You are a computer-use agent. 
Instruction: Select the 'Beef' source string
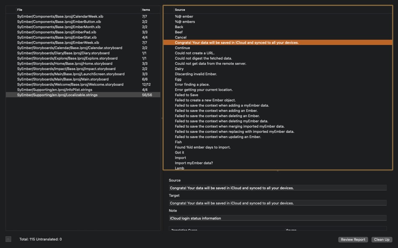[278, 32]
